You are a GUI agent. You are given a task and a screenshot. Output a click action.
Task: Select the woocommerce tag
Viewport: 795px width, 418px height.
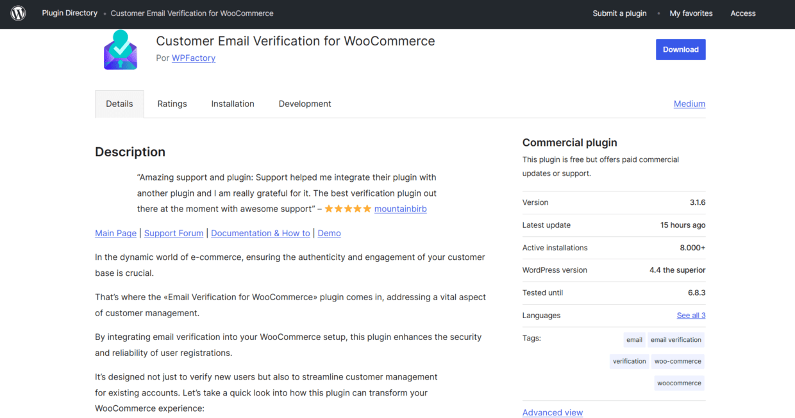point(679,383)
